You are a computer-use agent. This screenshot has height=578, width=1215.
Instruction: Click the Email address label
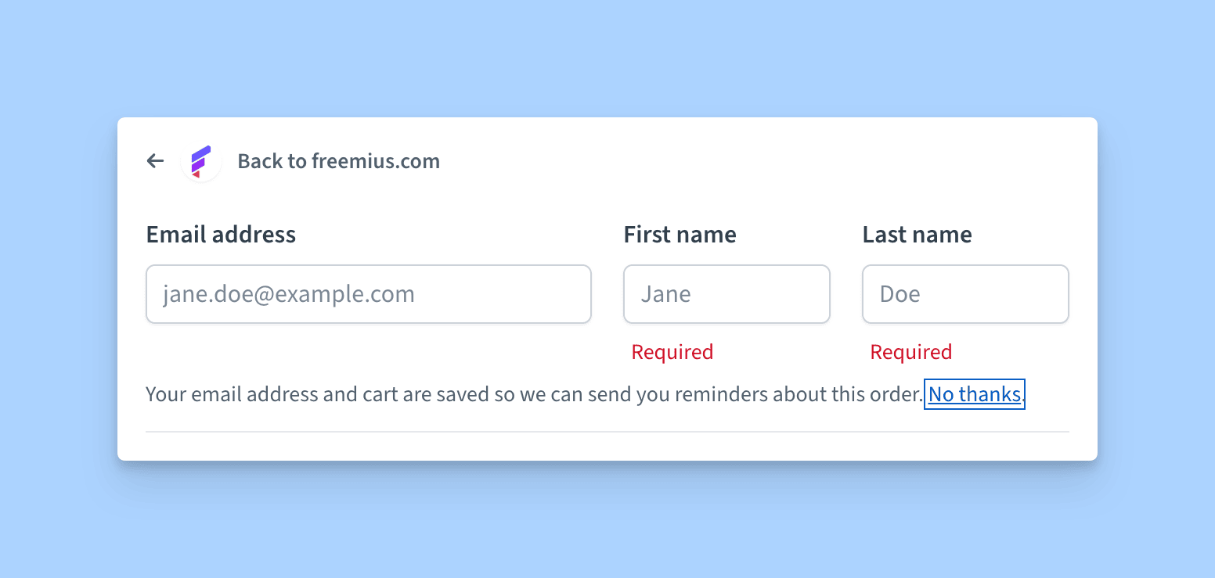pos(221,235)
